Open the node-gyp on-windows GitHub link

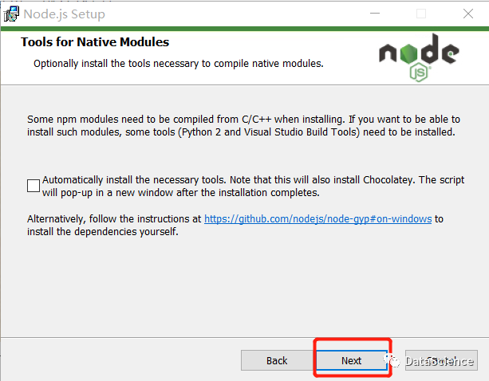coord(317,219)
